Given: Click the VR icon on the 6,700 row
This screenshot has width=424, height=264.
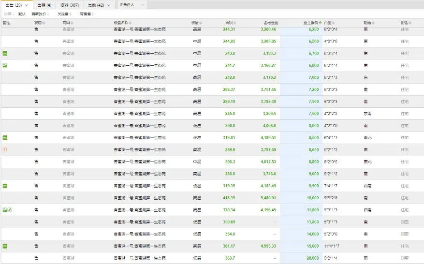Looking at the screenshot, I should (x=5, y=54).
